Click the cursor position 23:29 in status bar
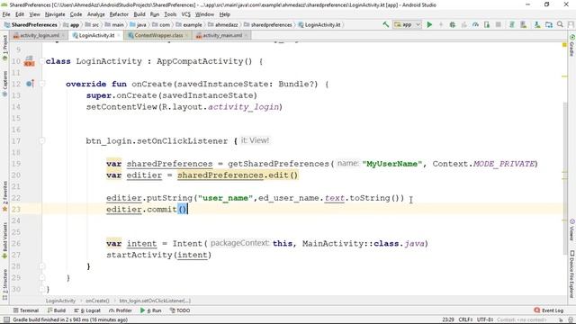Image resolution: width=576 pixels, height=324 pixels. [x=448, y=320]
